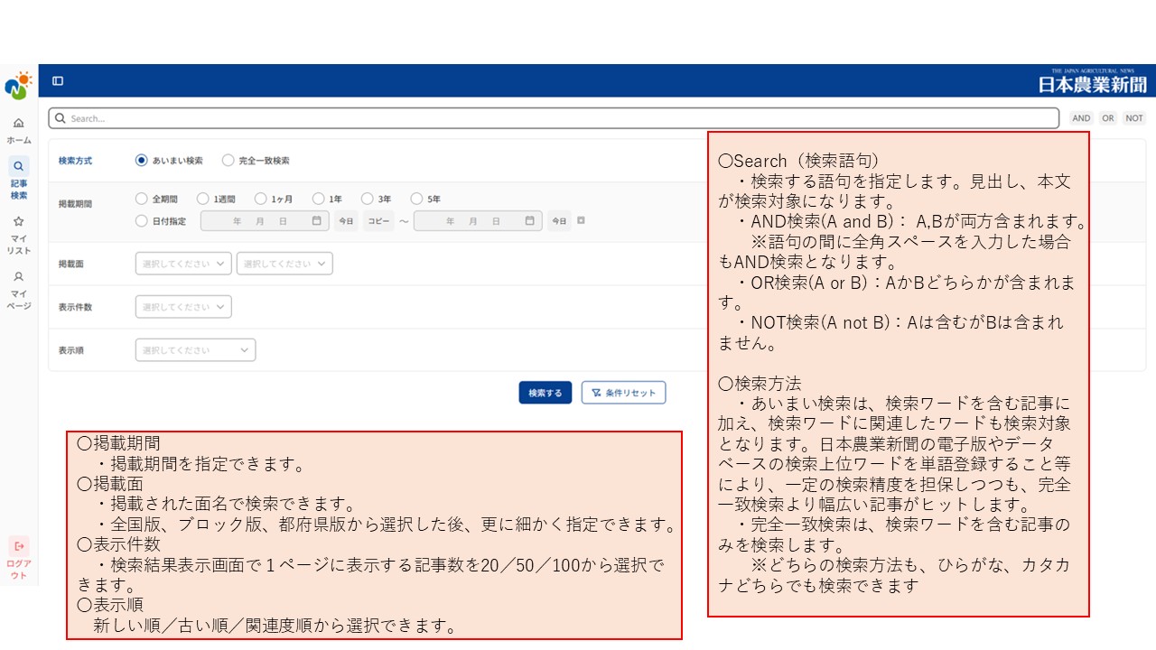This screenshot has width=1156, height=650.
Task: Click コピー button between date fields
Action: click(x=378, y=220)
